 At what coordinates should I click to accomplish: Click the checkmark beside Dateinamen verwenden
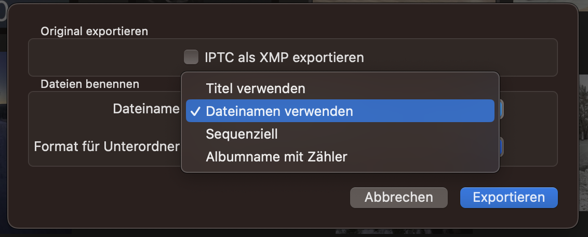[195, 111]
